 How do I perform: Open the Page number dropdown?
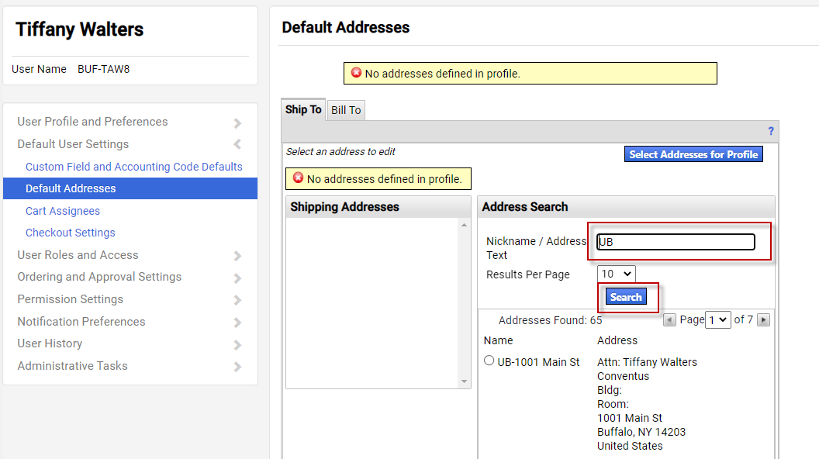[717, 319]
